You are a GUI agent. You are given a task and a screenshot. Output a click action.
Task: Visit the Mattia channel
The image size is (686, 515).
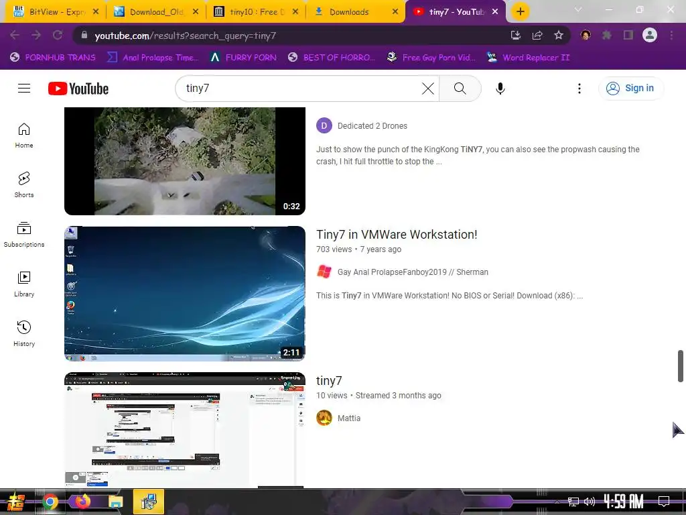tap(348, 418)
